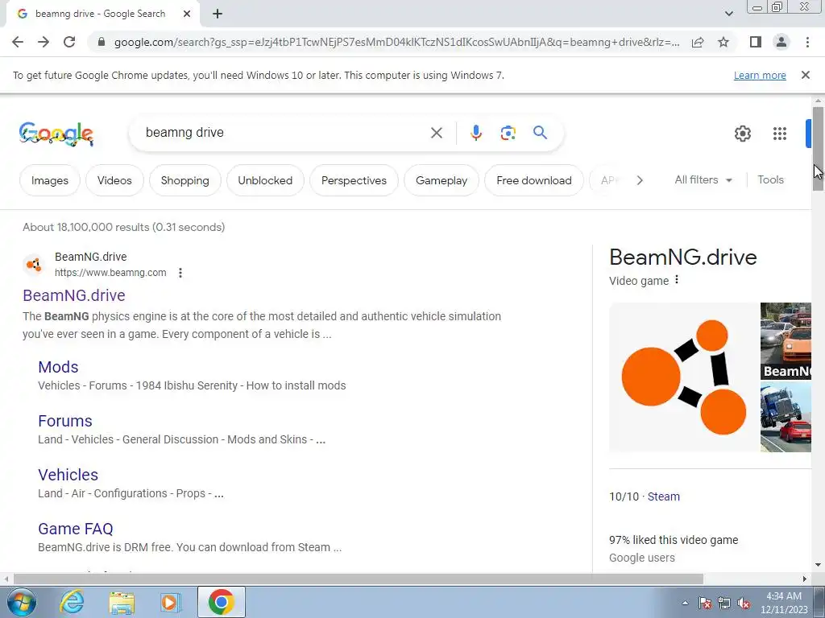Click the beamng.com site favicon
The height and width of the screenshot is (618, 825).
(x=34, y=264)
